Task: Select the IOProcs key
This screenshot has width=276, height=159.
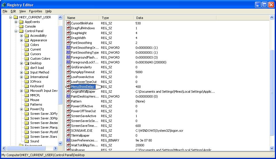Action: click(36, 82)
